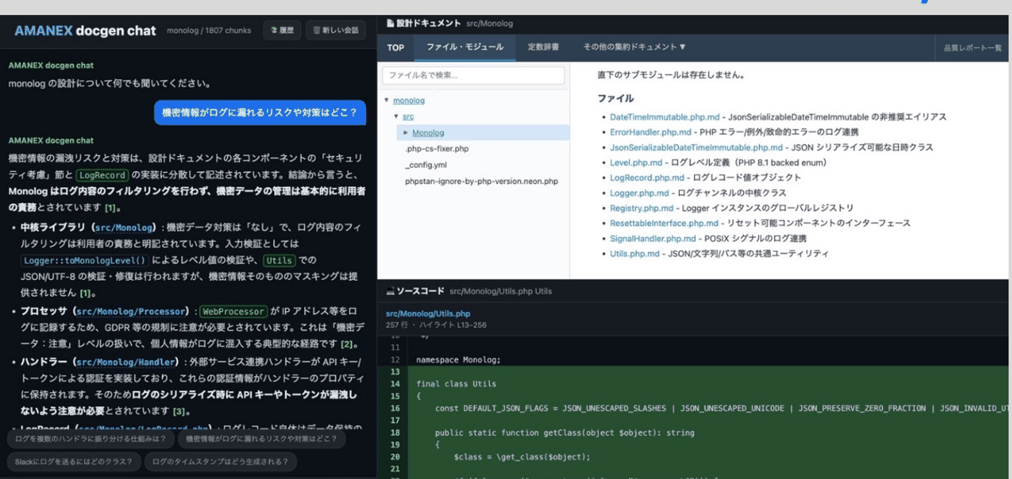Collapse the monolog root tree node
Image resolution: width=1012 pixels, height=479 pixels.
click(x=387, y=100)
